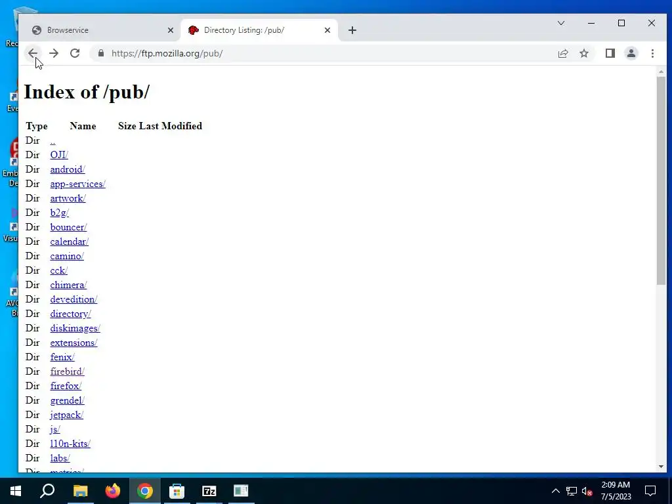Open the bouncer/ directory

pos(68,227)
